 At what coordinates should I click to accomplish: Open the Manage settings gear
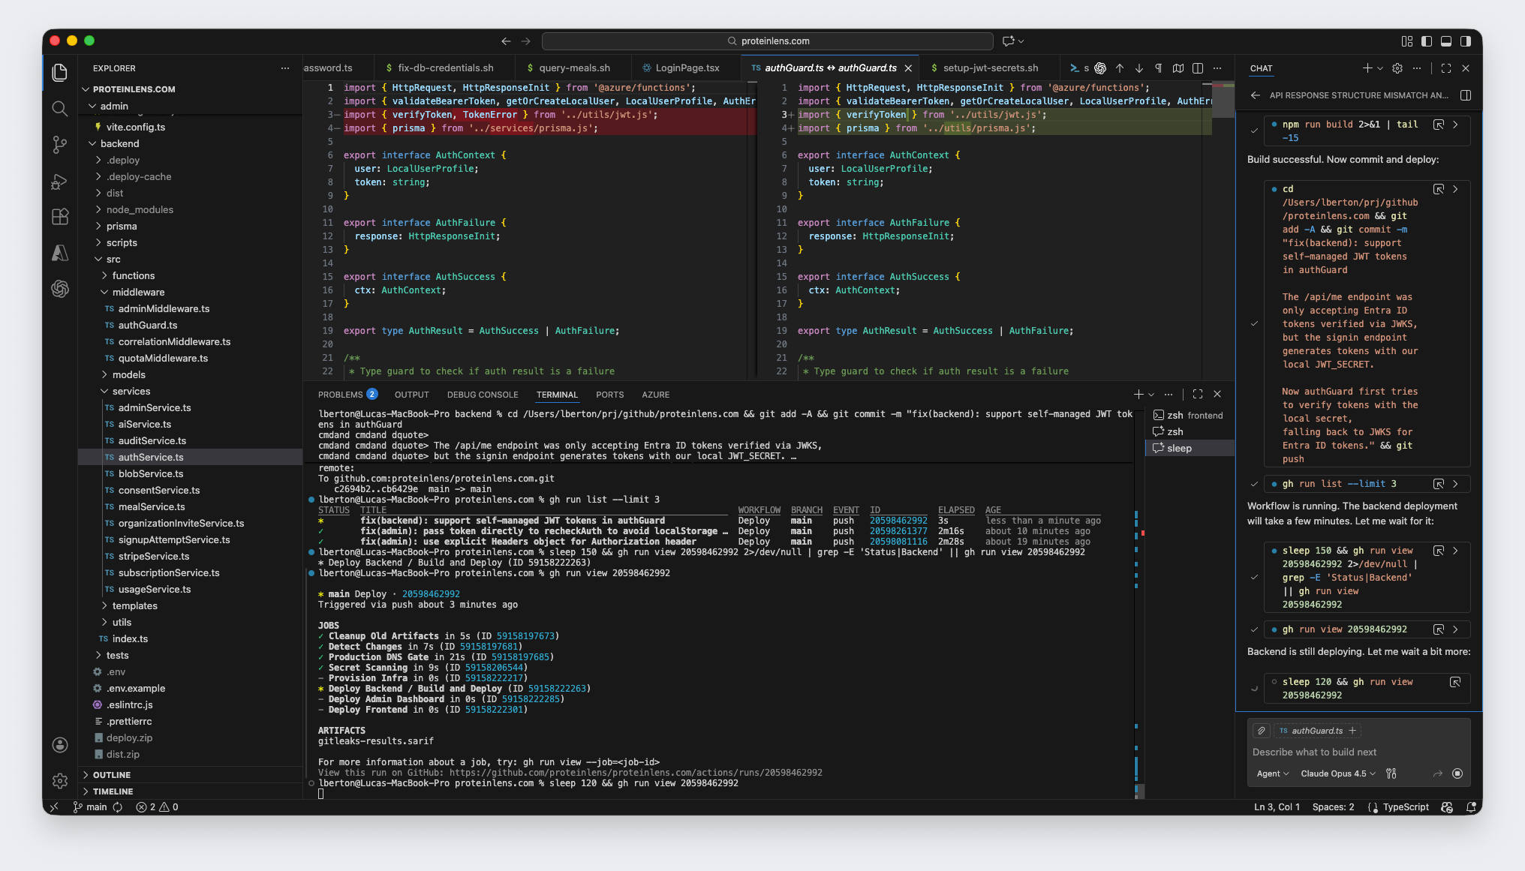60,781
